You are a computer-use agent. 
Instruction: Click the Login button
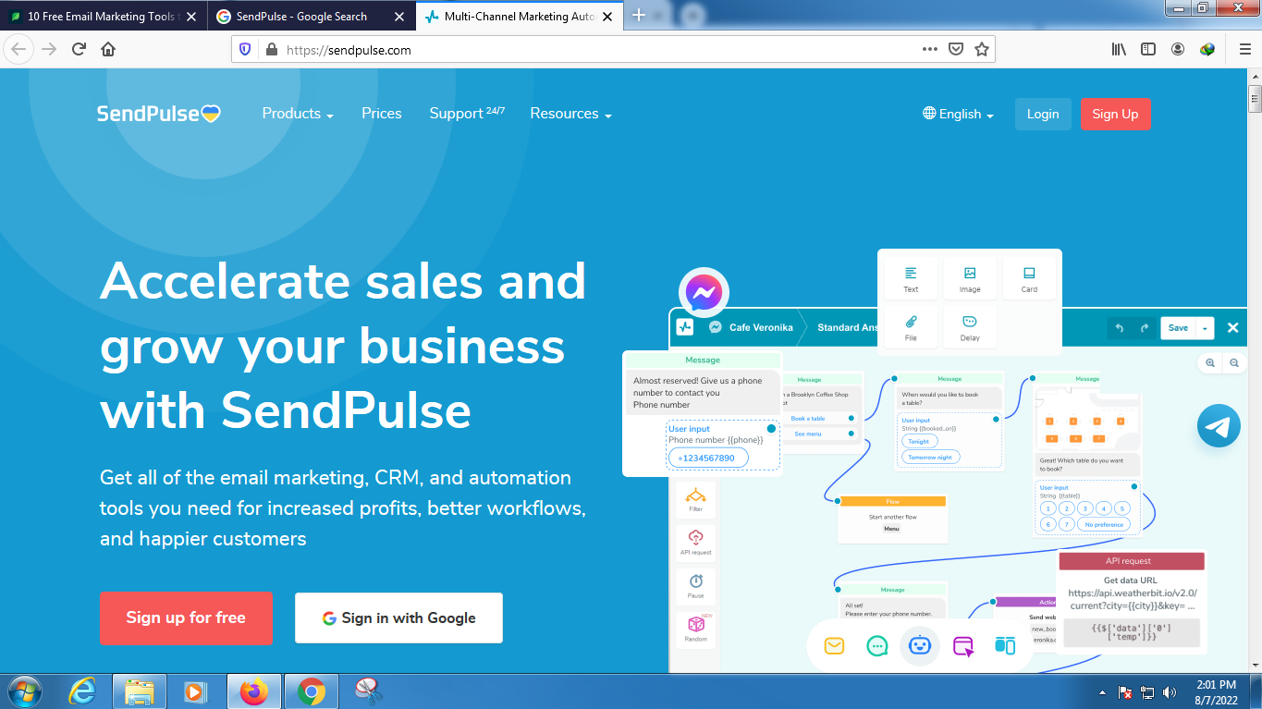(x=1043, y=115)
